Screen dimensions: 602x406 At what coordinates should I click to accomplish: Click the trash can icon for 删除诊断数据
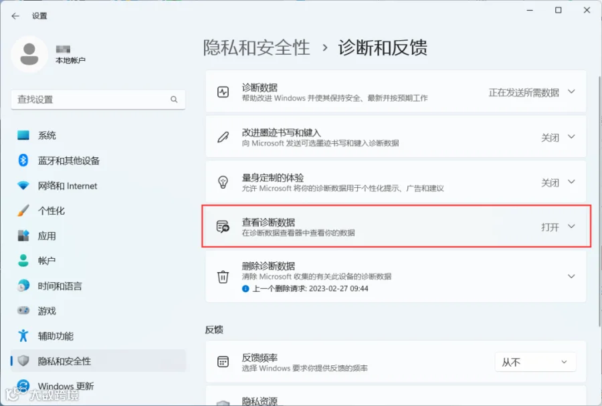pyautogui.click(x=223, y=277)
